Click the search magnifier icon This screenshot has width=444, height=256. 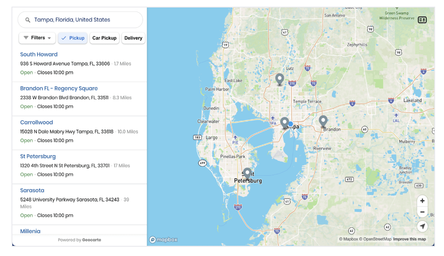click(28, 20)
